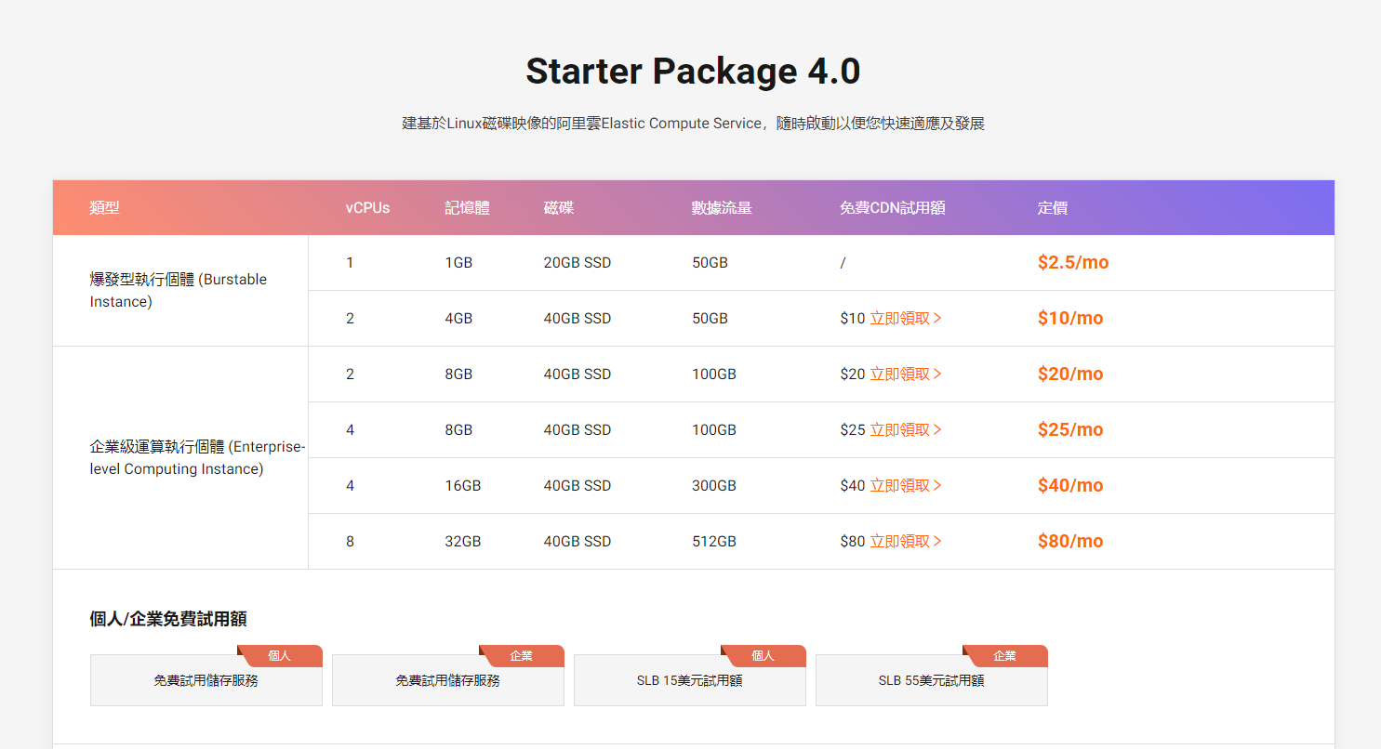Select the $20/mo plan price

click(x=1069, y=374)
